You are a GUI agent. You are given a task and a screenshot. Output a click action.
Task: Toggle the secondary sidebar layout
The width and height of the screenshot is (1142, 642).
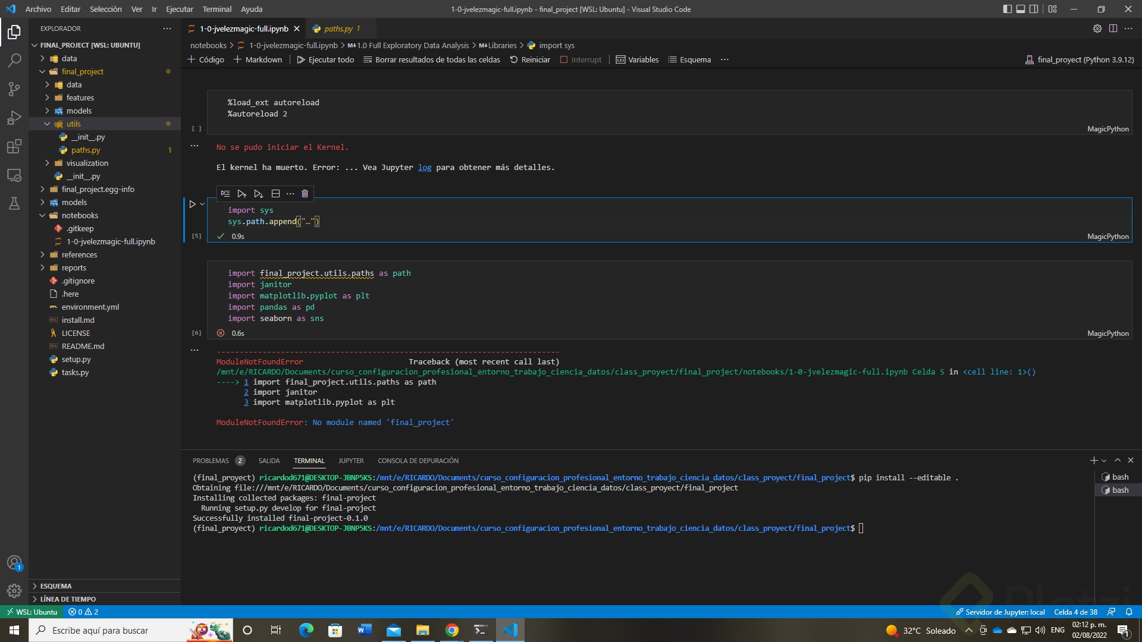(1034, 9)
